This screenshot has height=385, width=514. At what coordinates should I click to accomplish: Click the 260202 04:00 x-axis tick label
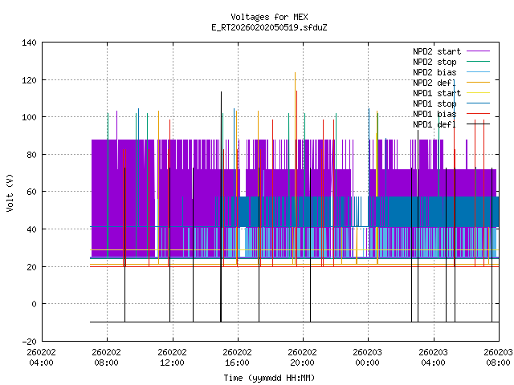tap(41, 356)
